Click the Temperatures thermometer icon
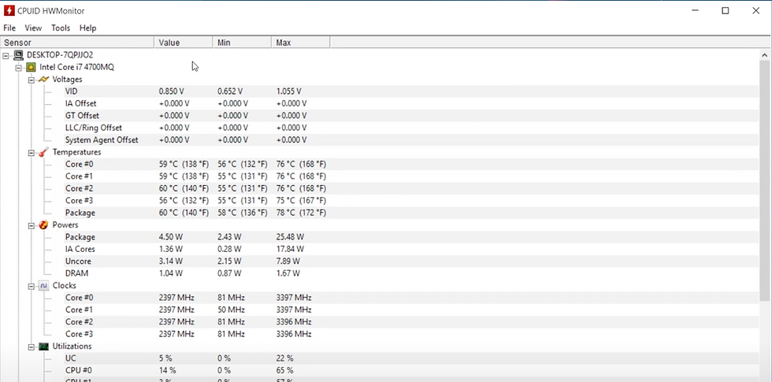This screenshot has width=772, height=382. [44, 152]
